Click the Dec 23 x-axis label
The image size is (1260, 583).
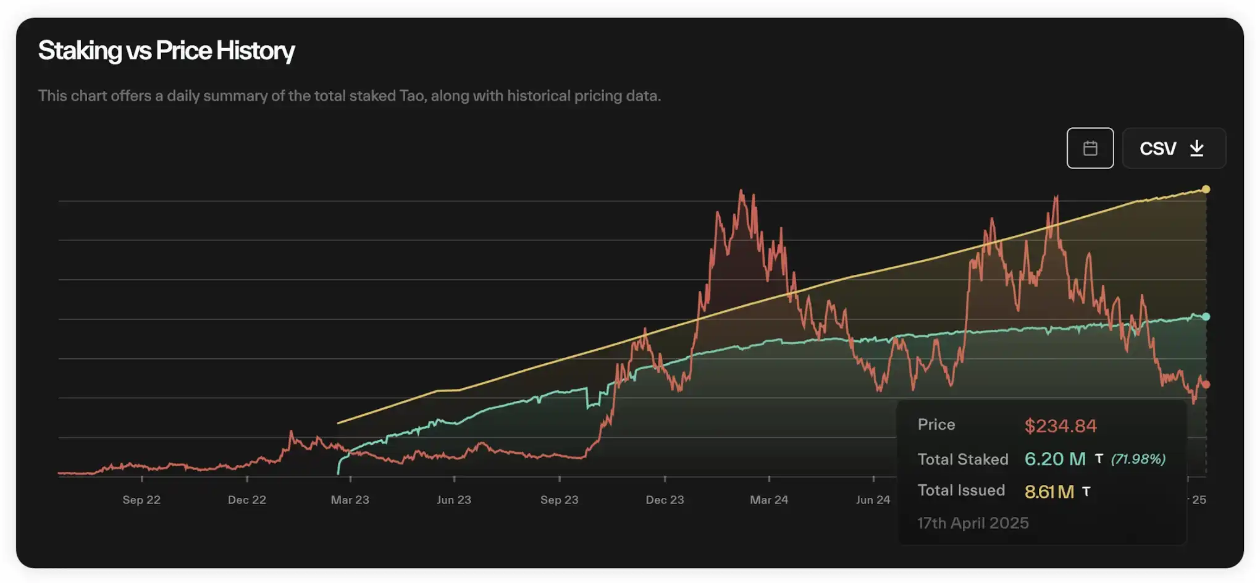(665, 500)
